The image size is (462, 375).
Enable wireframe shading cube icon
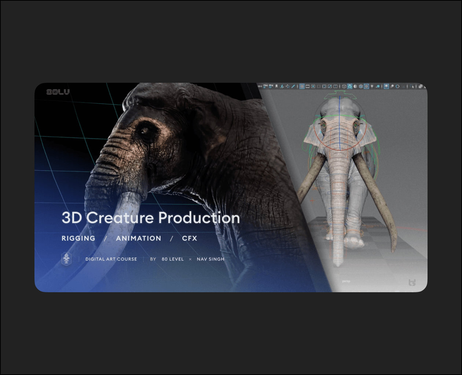(x=344, y=86)
